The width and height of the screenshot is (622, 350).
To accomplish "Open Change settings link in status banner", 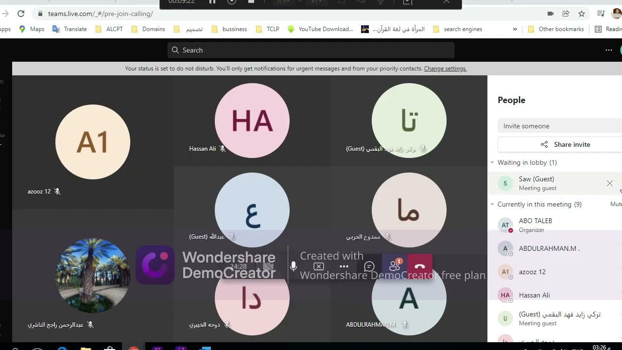I will click(x=445, y=69).
